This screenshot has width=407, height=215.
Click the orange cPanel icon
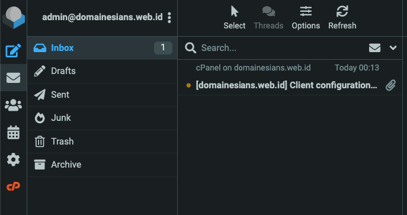[x=13, y=187]
